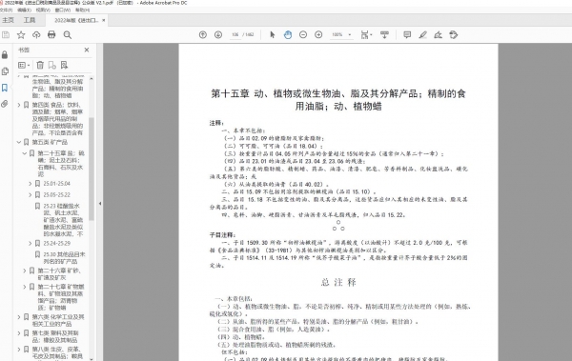Go to previous page arrow
This screenshot has width=572, height=361.
203,34
